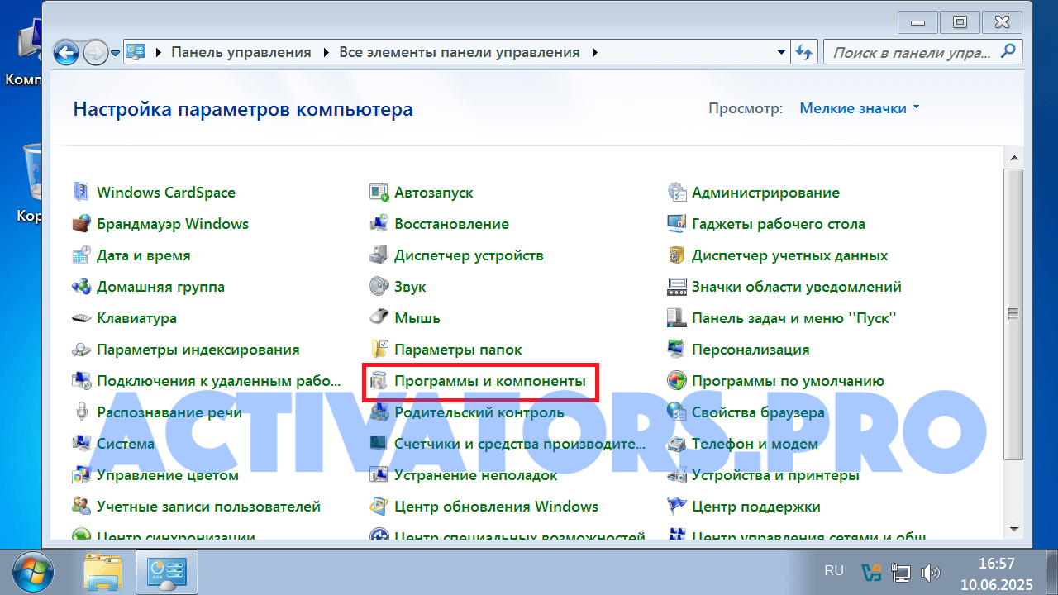This screenshot has width=1058, height=595.
Task: Expand the address bar history dropdown arrow
Action: pyautogui.click(x=782, y=52)
